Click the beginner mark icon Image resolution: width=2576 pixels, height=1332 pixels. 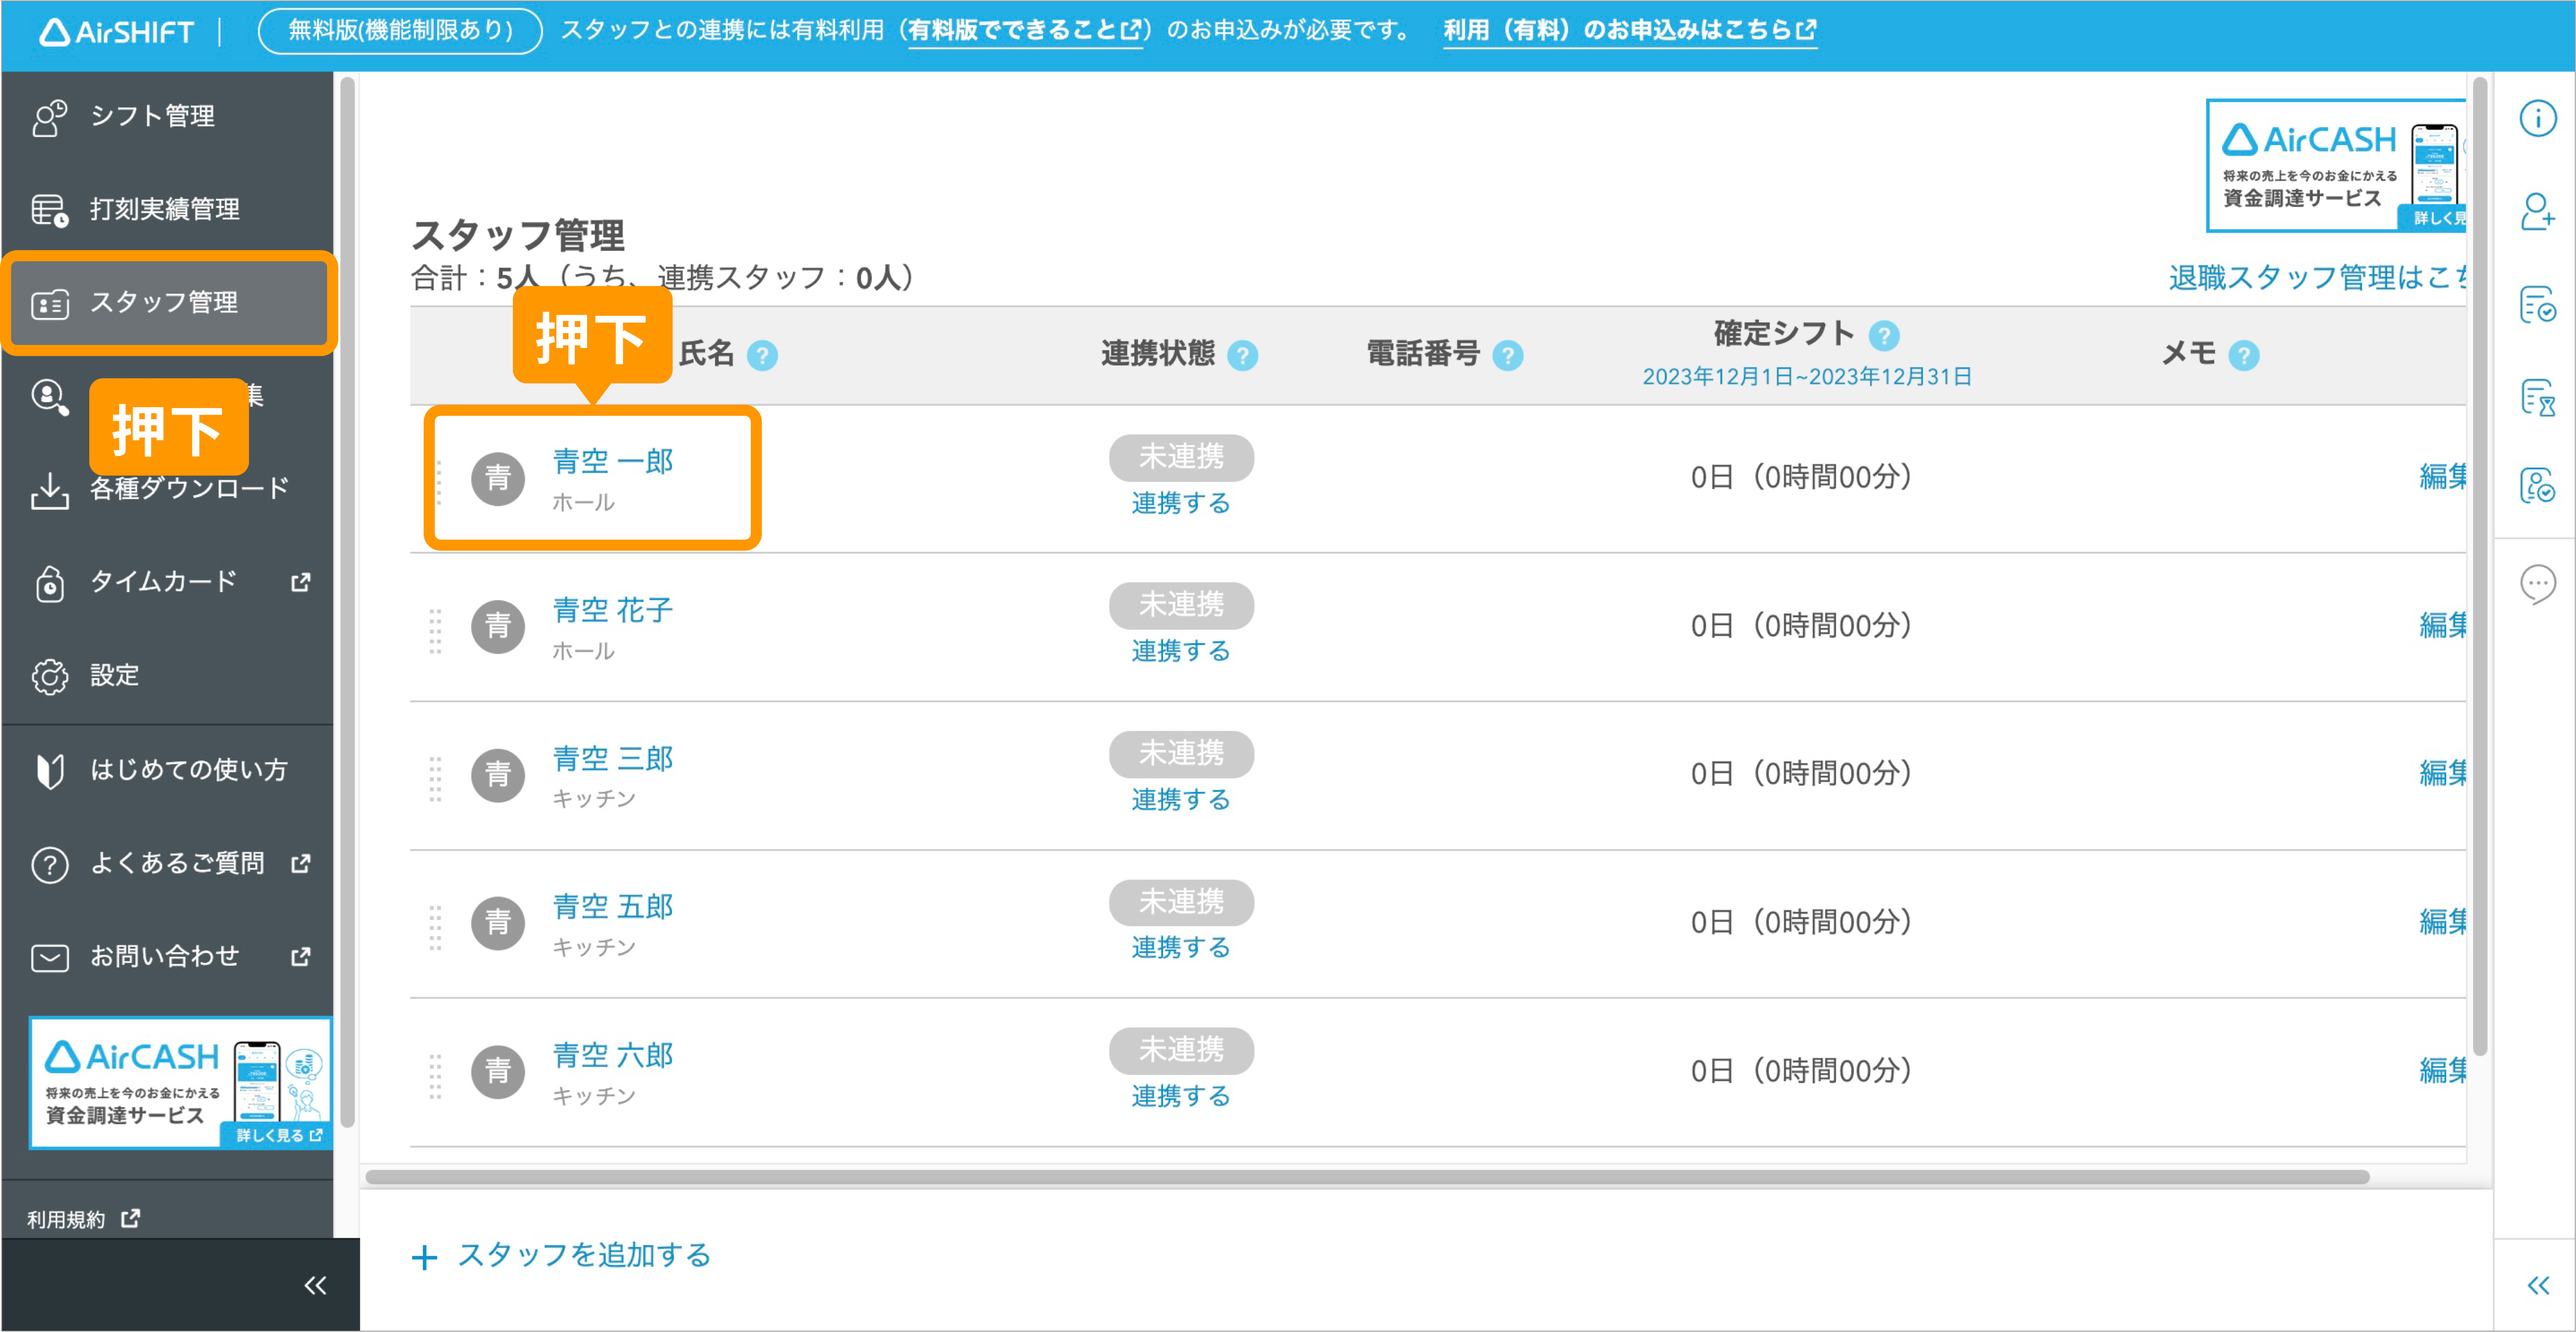click(x=49, y=771)
